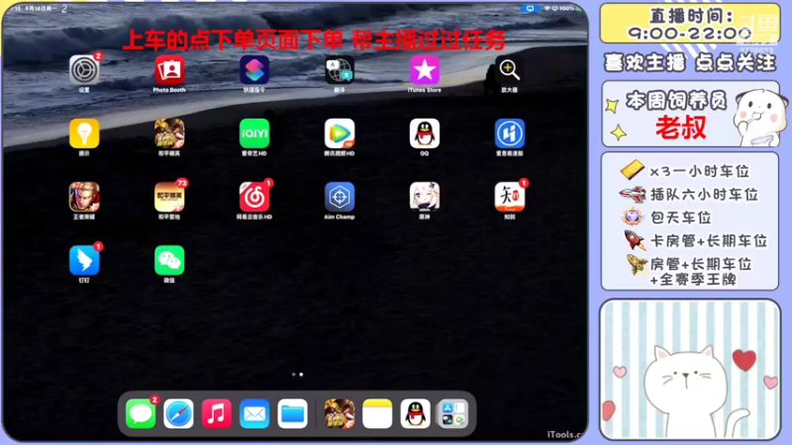Image resolution: width=792 pixels, height=445 pixels.
Task: Click the red rocket gift icon
Action: 635,240
